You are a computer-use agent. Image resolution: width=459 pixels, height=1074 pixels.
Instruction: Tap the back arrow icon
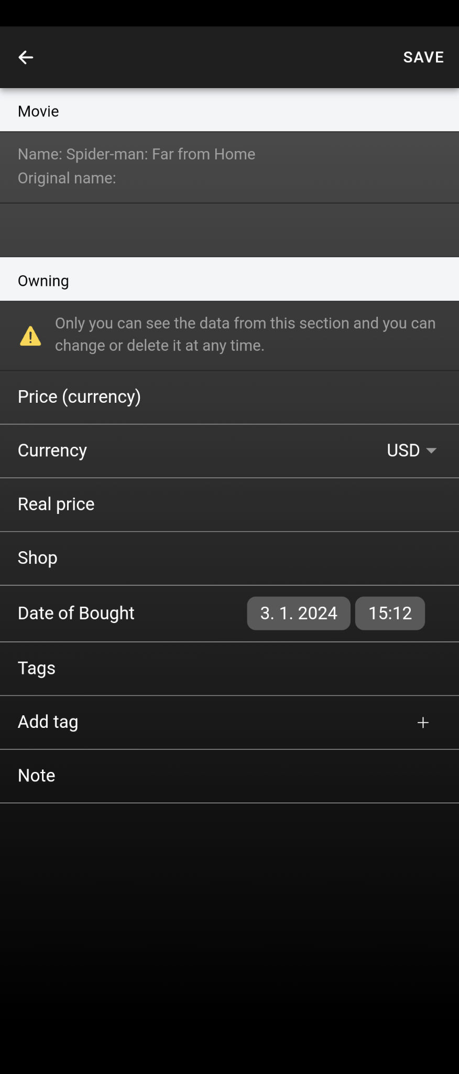click(26, 57)
